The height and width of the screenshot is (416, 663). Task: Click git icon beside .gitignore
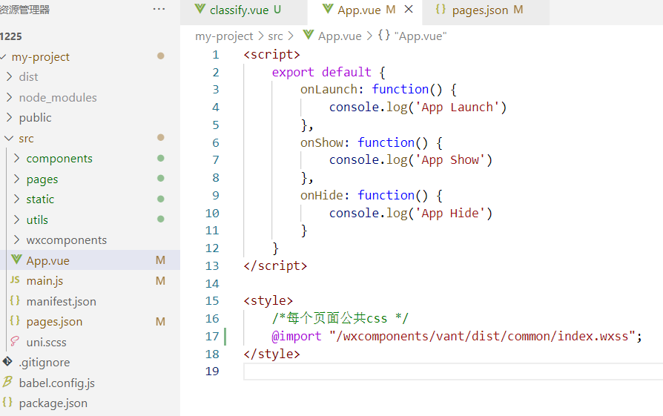point(7,361)
